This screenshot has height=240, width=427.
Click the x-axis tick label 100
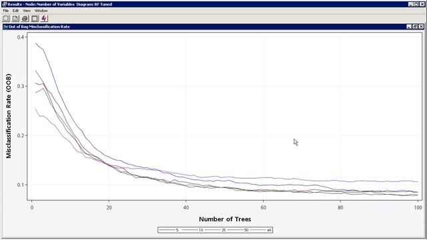[x=418, y=207]
